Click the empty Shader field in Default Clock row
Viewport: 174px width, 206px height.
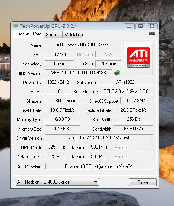pos(141,156)
